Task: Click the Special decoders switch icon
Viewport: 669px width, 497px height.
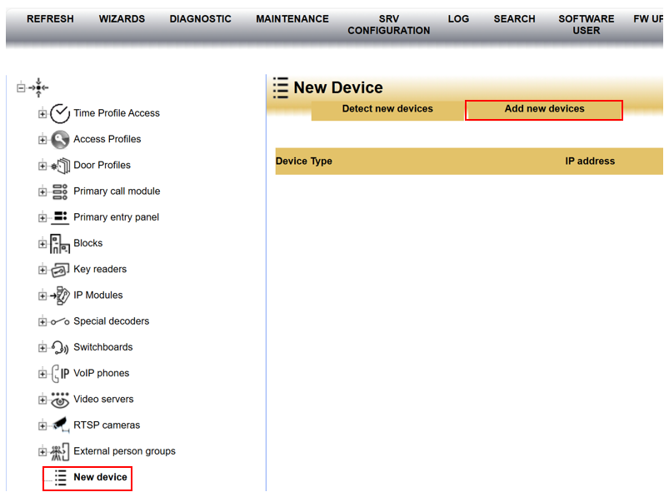Action: click(x=60, y=322)
